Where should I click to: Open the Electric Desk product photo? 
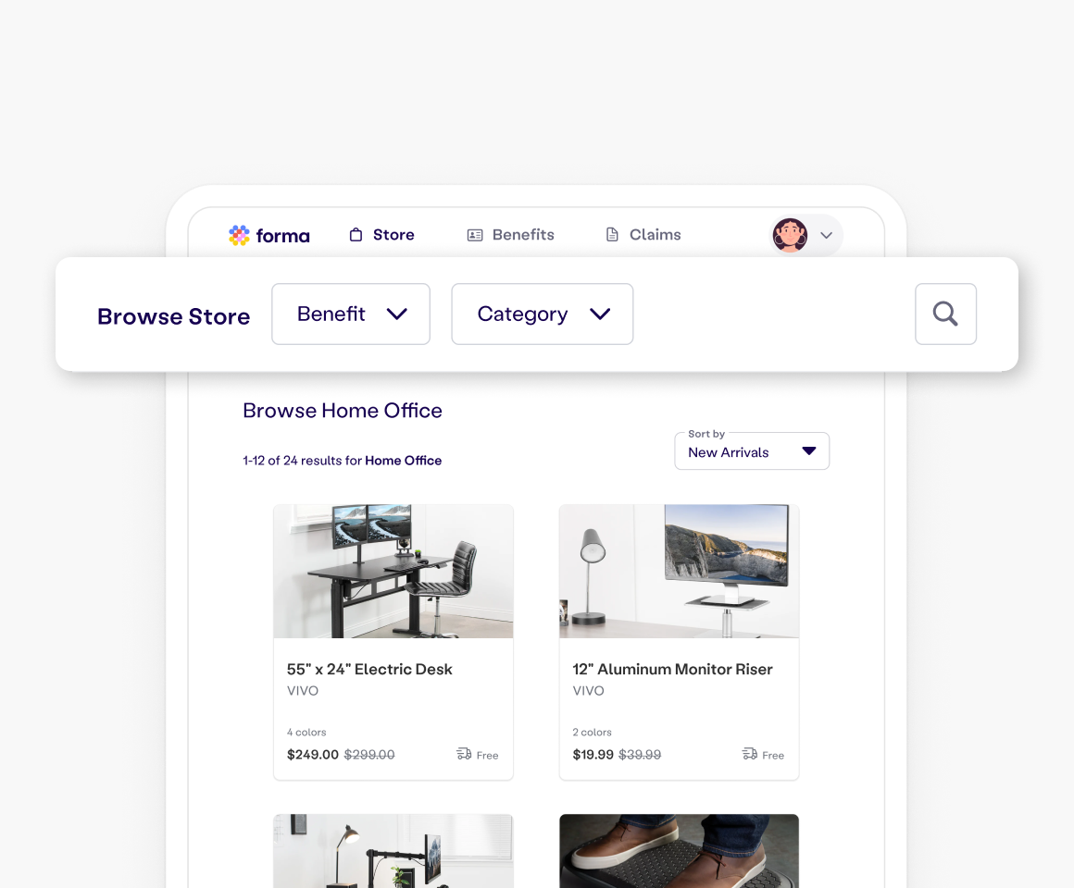[393, 572]
